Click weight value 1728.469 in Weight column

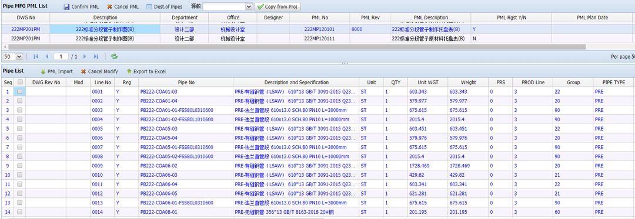[460, 166]
